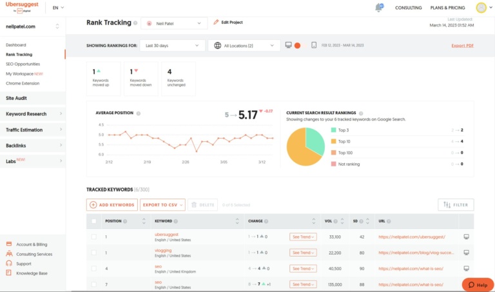Open the notifications bell icon
Image resolution: width=495 pixels, height=292 pixels.
click(x=379, y=7)
